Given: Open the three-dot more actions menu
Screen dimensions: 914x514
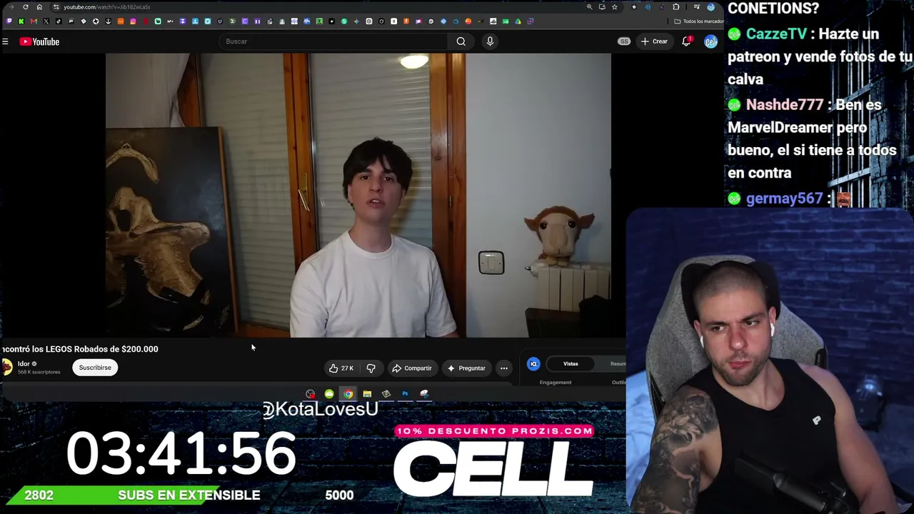Looking at the screenshot, I should click(x=504, y=368).
